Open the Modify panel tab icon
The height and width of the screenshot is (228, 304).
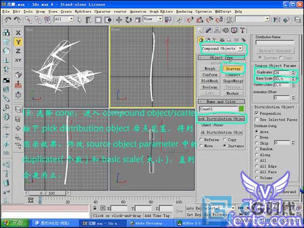(x=208, y=30)
